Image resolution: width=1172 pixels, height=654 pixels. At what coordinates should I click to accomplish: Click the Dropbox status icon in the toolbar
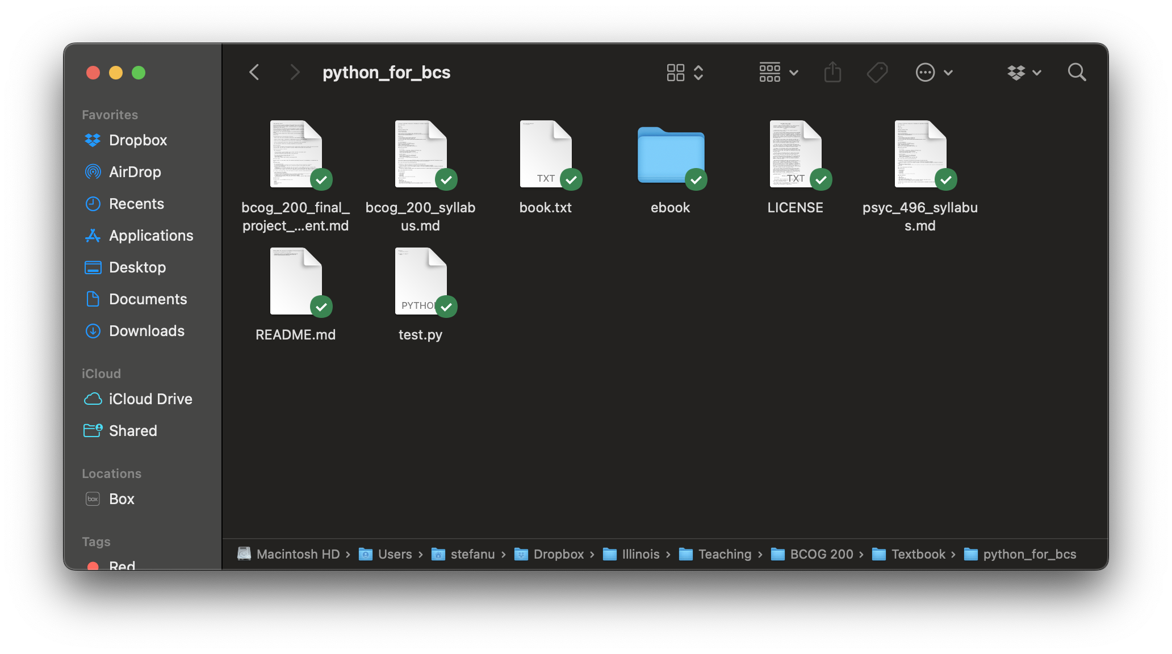pyautogui.click(x=1016, y=72)
